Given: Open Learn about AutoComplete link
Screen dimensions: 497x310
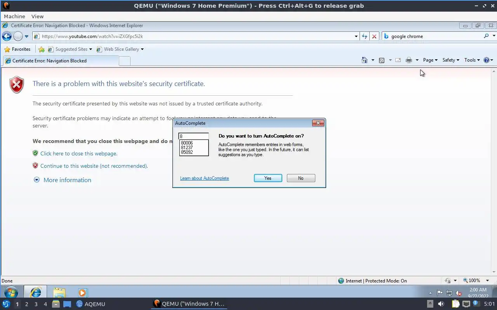Looking at the screenshot, I should (205, 178).
